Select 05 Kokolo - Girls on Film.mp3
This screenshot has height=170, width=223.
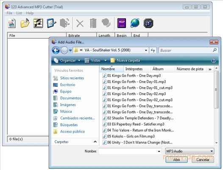128,136
